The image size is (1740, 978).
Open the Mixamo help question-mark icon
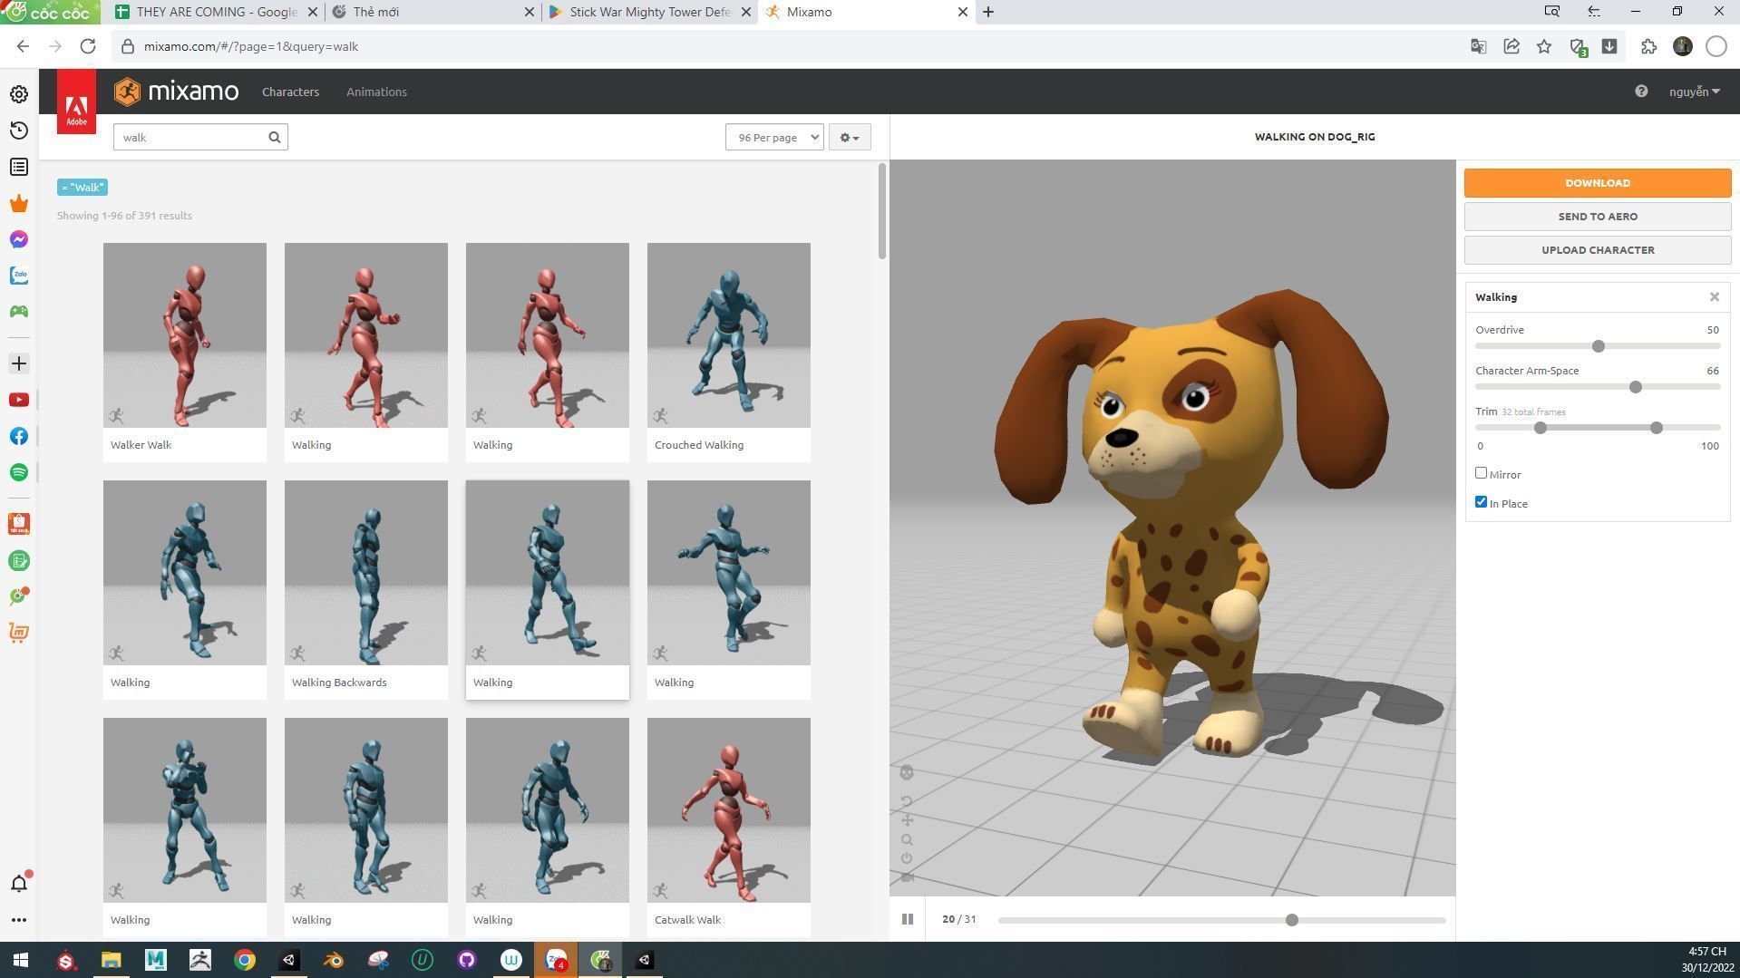(1641, 92)
